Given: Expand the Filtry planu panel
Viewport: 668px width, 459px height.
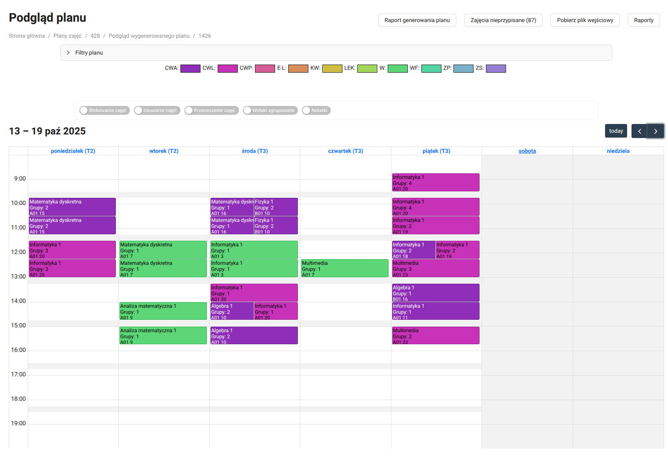Looking at the screenshot, I should pos(336,53).
